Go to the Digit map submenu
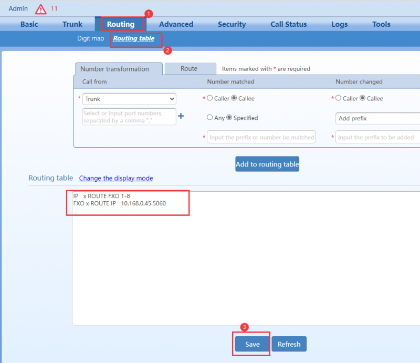The width and height of the screenshot is (420, 363). pos(90,39)
